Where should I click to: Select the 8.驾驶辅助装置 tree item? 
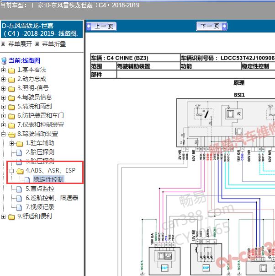pyautogui.click(x=37, y=134)
